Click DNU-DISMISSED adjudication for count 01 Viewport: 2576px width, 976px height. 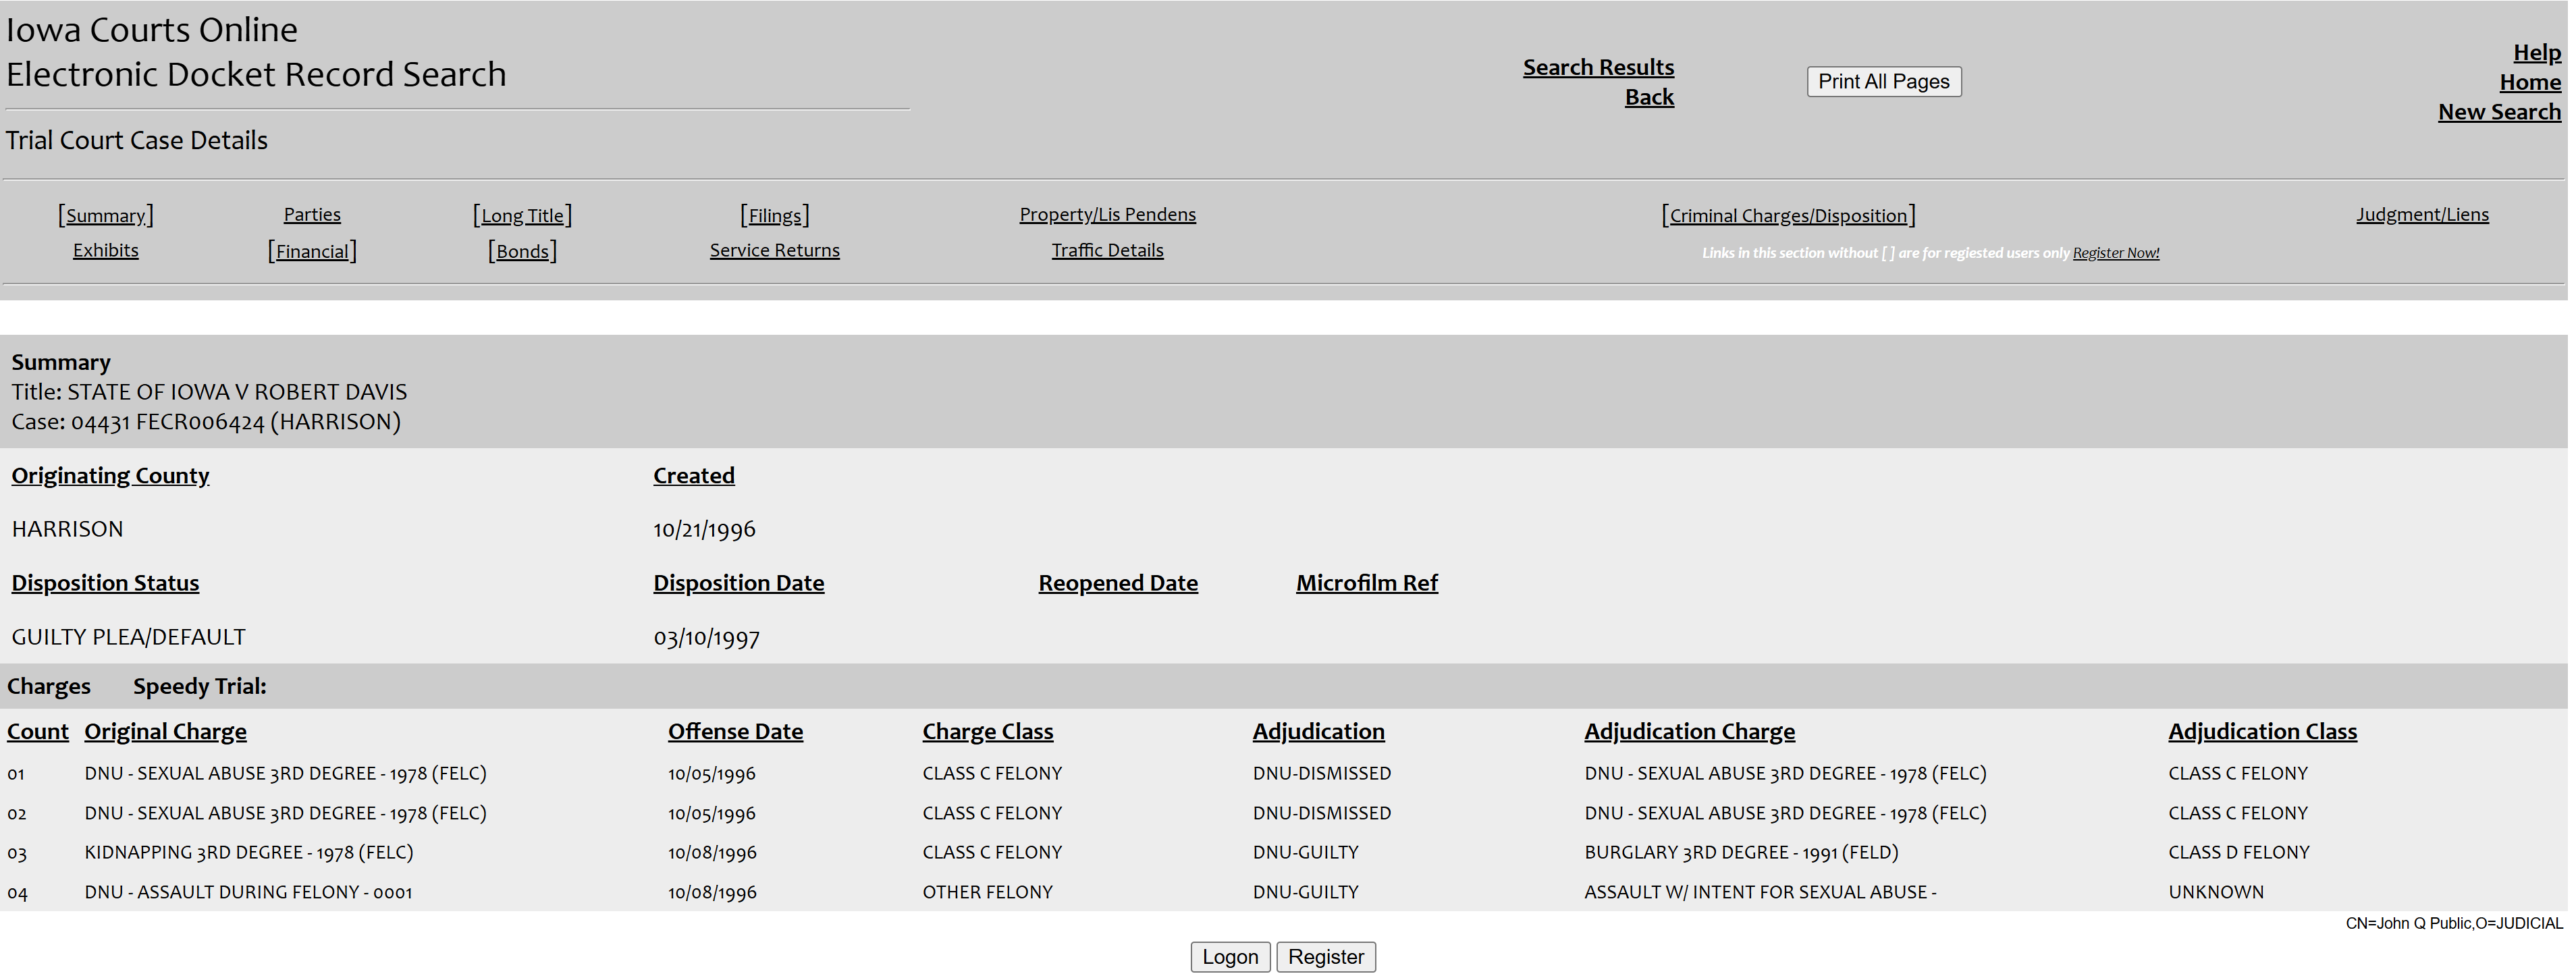[1321, 774]
